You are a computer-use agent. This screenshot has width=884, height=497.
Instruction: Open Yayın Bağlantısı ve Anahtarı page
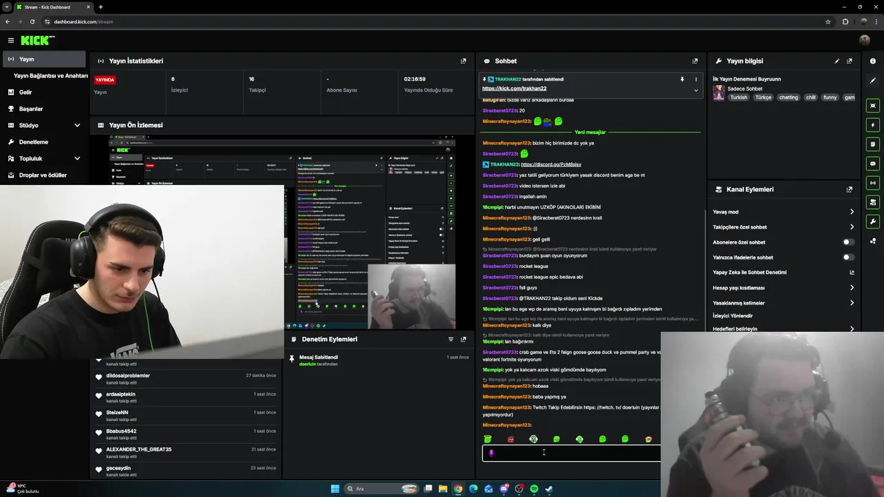[50, 76]
